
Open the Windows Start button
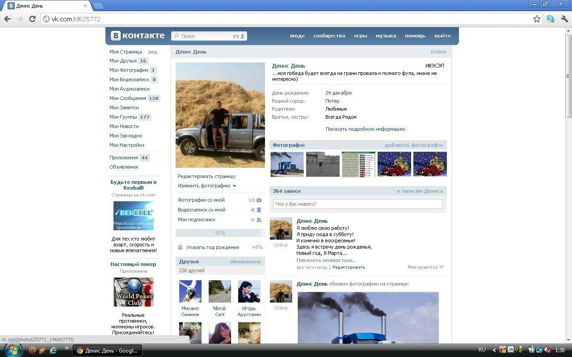[13, 350]
